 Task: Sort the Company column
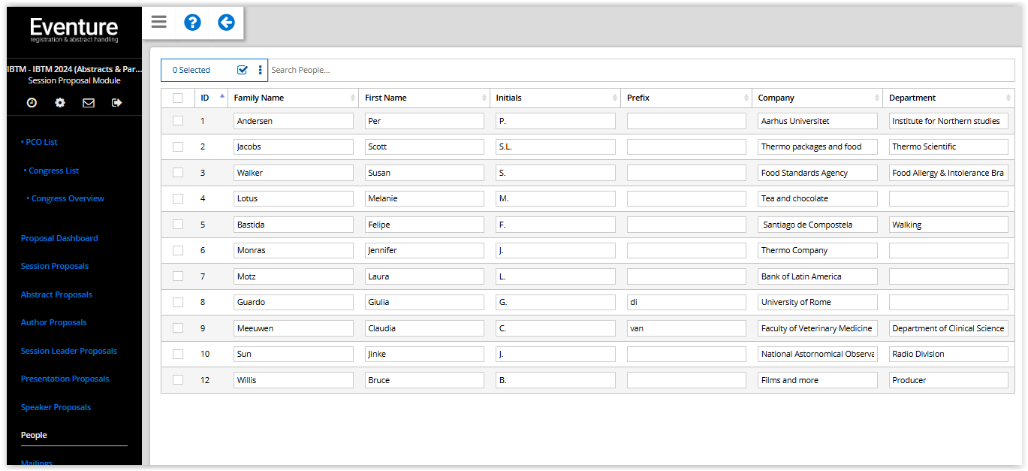pos(877,98)
